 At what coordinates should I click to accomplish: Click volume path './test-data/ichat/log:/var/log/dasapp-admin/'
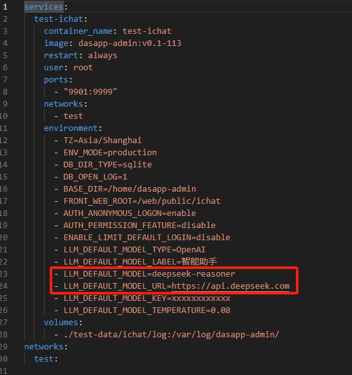[172, 335]
